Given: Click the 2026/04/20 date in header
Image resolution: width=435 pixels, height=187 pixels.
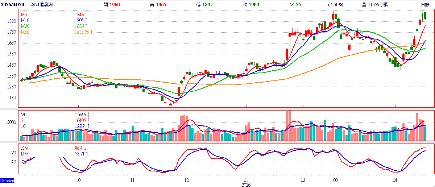Looking at the screenshot, I should 14,5.
